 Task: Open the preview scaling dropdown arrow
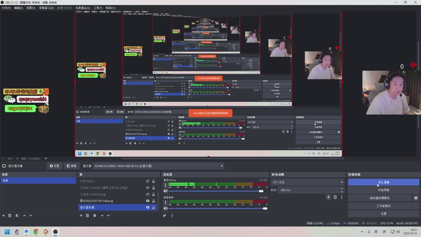[x=46, y=159]
